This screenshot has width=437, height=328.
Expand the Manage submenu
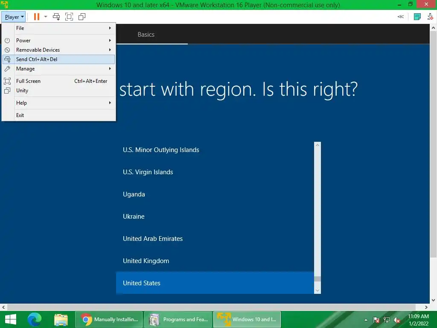[x=59, y=69]
